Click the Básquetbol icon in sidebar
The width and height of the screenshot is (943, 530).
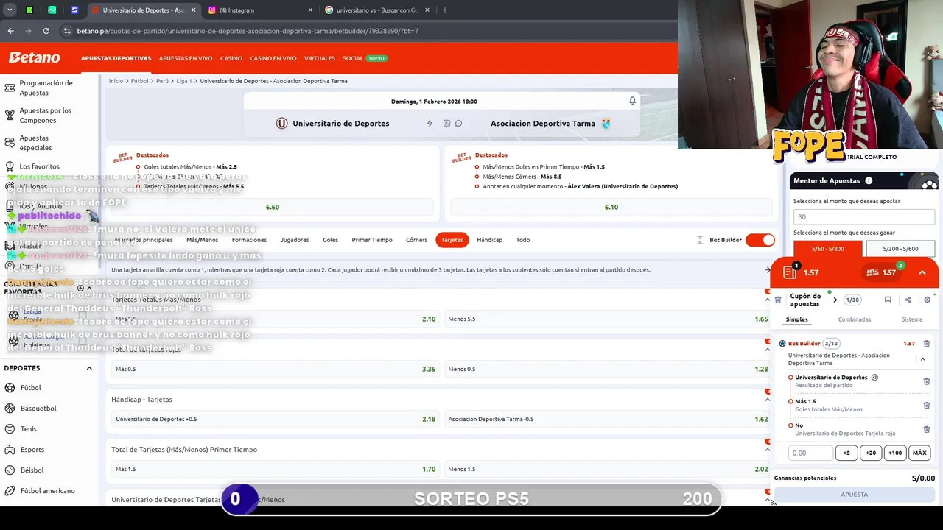click(x=10, y=408)
